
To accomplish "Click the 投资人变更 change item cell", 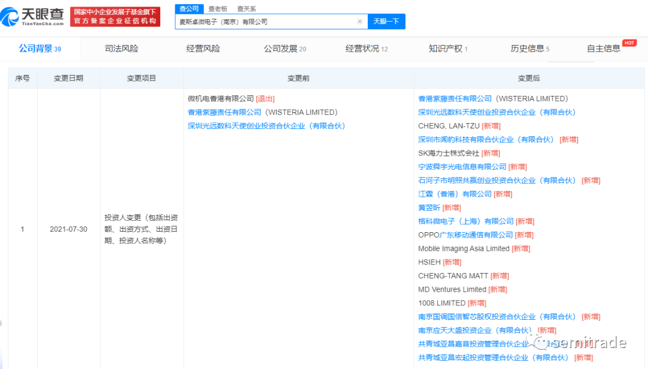I will coord(141,229).
